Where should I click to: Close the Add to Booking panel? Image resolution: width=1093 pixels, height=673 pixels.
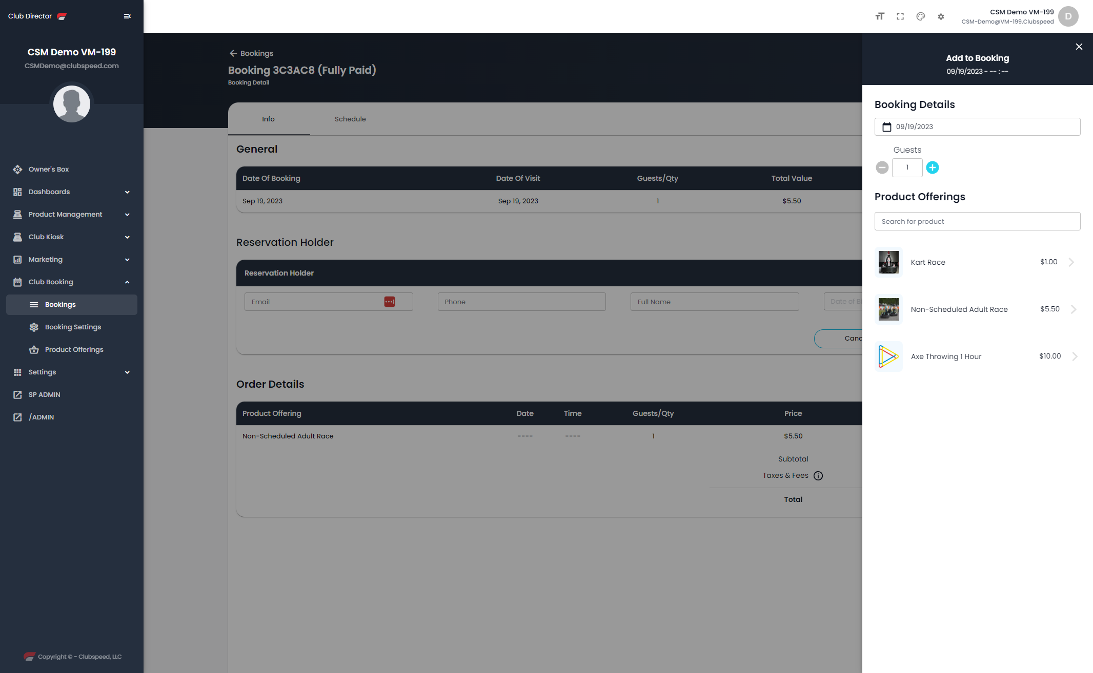(x=1079, y=47)
